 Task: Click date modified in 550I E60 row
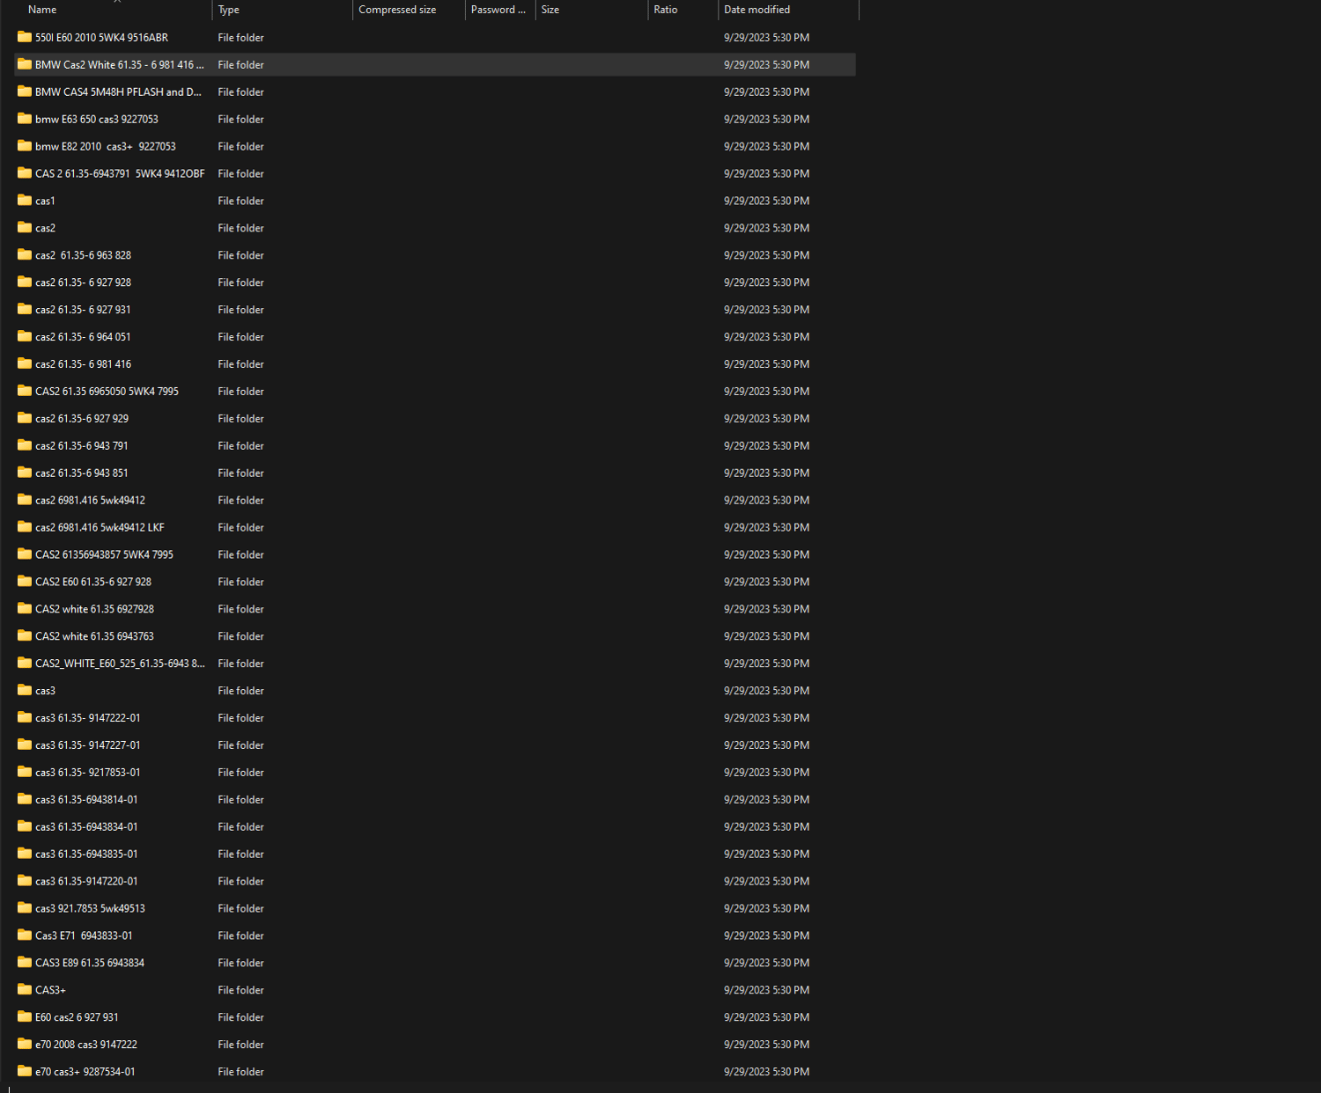coord(766,38)
